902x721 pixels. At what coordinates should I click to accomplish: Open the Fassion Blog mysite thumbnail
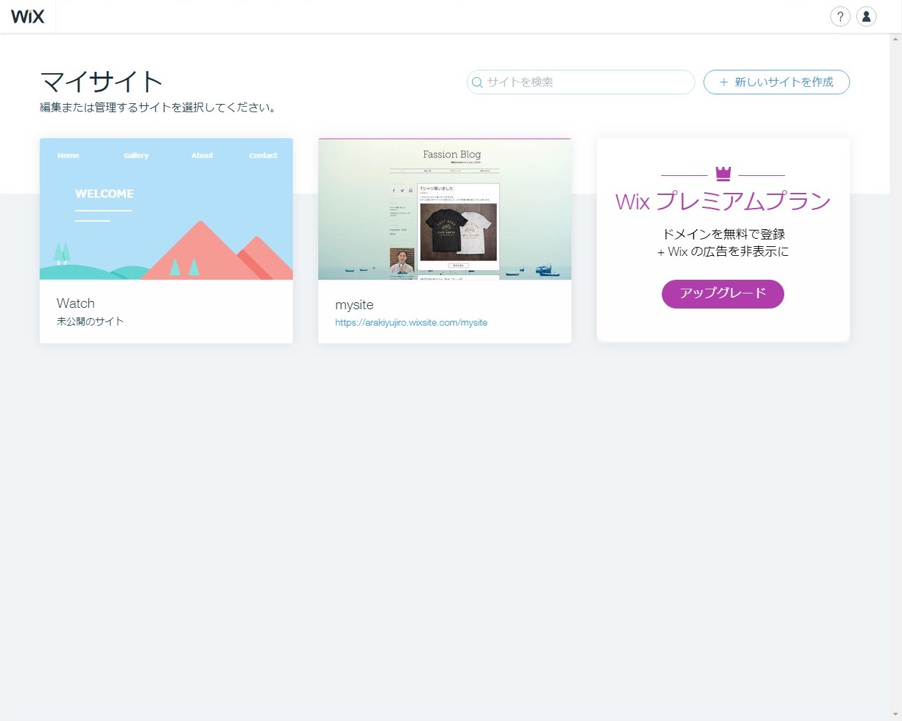(445, 209)
